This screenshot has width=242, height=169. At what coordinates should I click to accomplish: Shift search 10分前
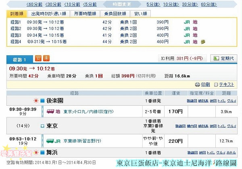click(x=72, y=4)
